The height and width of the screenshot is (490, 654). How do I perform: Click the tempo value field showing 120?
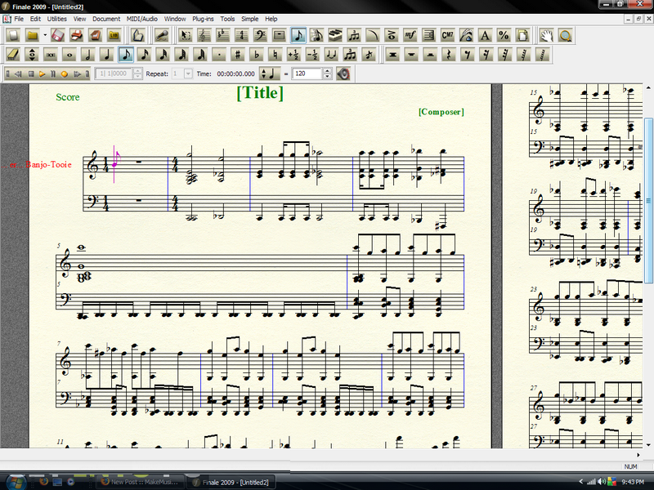point(307,73)
